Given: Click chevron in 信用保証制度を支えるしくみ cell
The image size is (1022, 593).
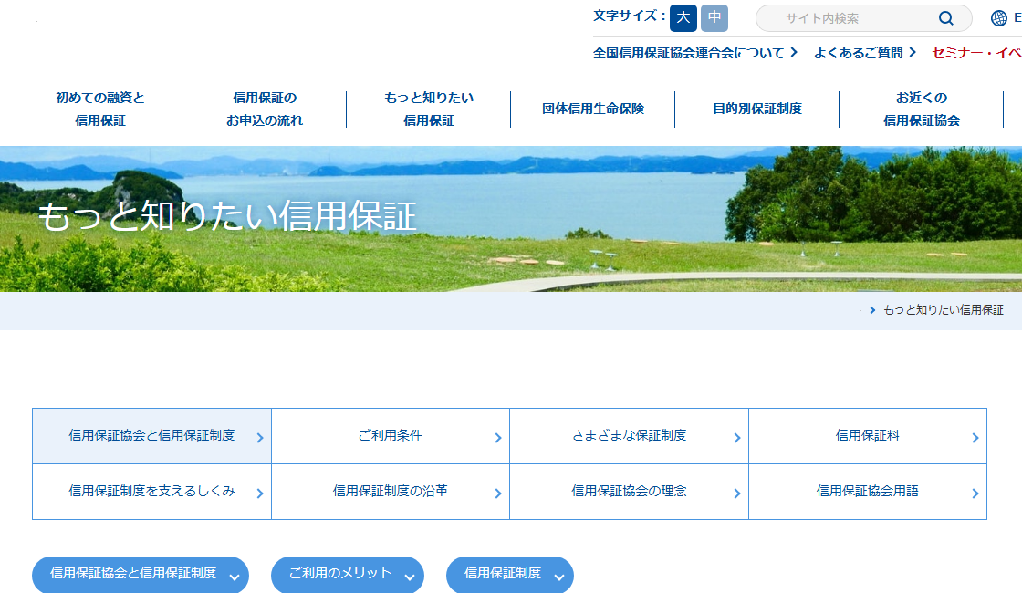Looking at the screenshot, I should click(259, 494).
